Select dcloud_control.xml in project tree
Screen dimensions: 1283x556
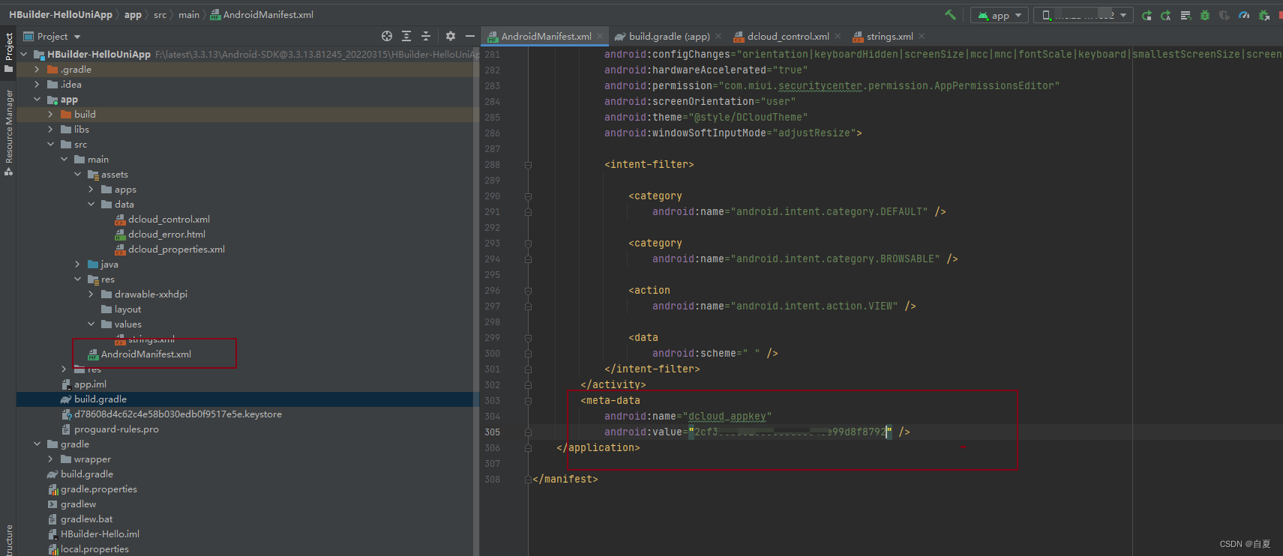pyautogui.click(x=162, y=219)
